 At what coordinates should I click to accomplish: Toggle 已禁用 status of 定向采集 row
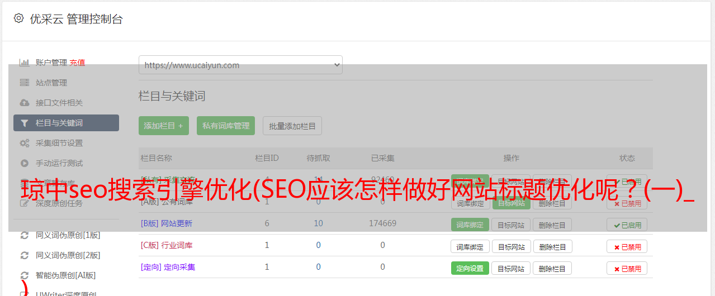tap(627, 268)
